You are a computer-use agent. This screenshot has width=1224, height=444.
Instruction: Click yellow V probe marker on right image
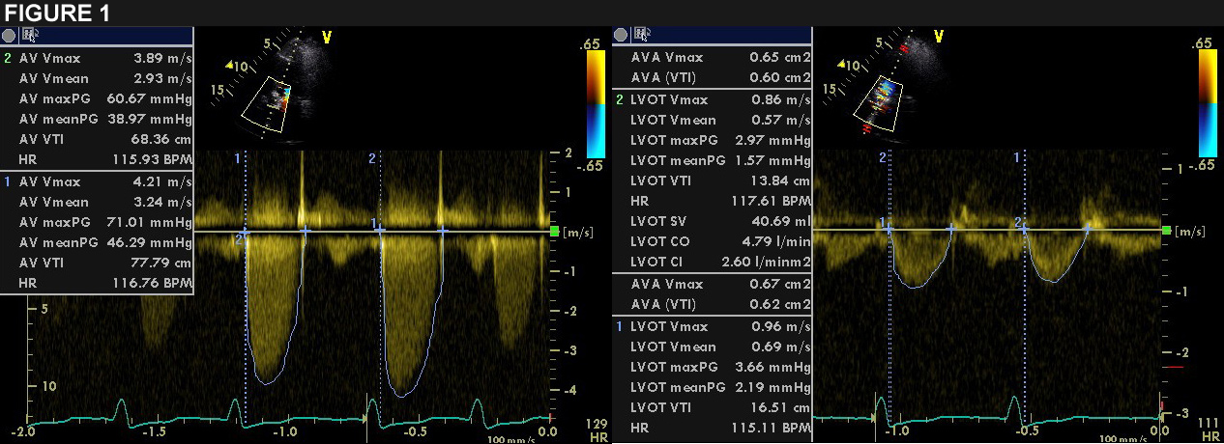click(x=938, y=38)
